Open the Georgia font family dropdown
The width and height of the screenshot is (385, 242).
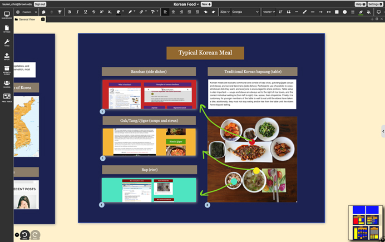point(244,12)
